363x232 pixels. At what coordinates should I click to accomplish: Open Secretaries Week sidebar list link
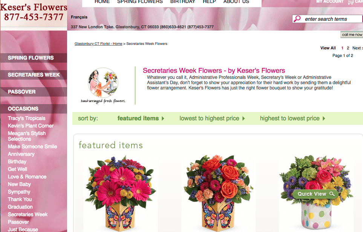click(x=28, y=214)
